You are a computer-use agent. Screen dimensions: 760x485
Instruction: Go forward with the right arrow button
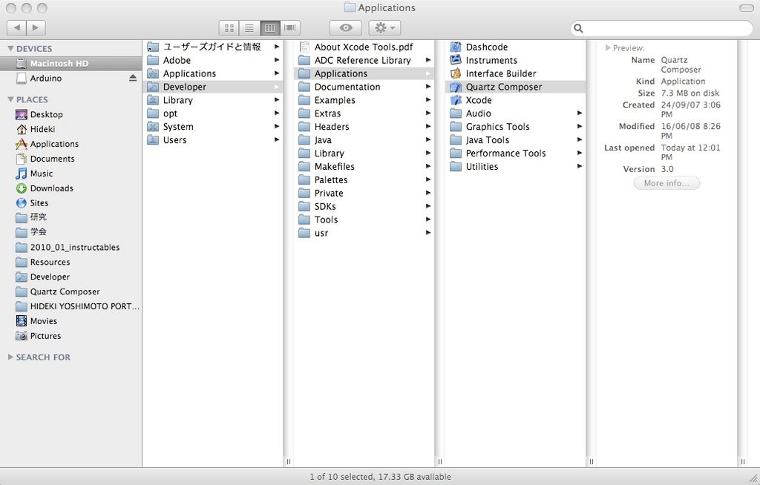[36, 27]
